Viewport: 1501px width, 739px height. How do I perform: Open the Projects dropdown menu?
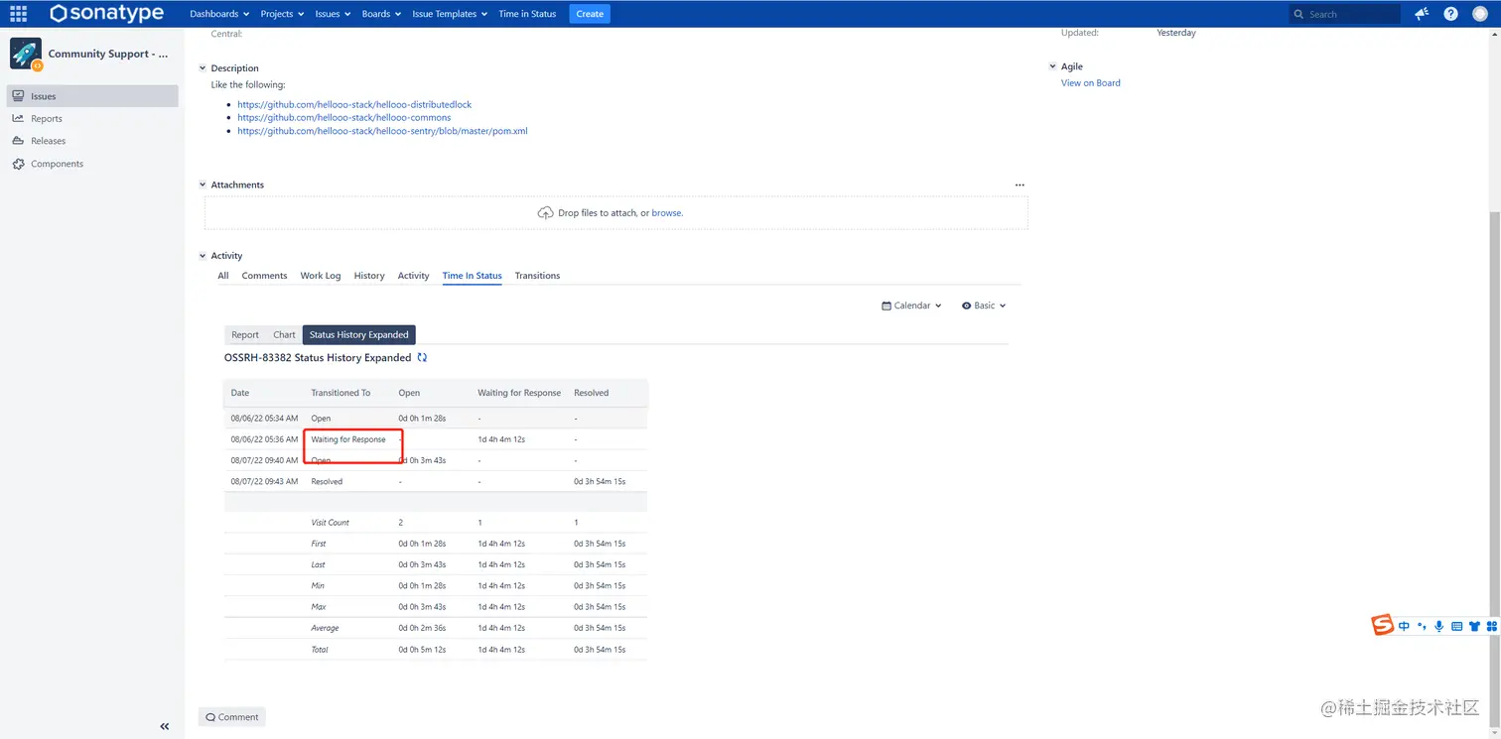point(282,14)
